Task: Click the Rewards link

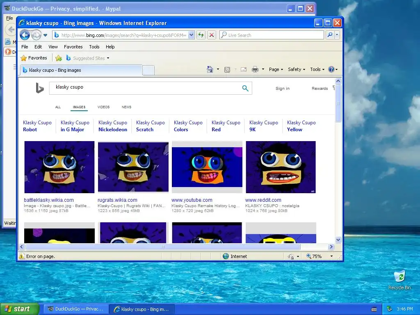Action: click(x=320, y=89)
